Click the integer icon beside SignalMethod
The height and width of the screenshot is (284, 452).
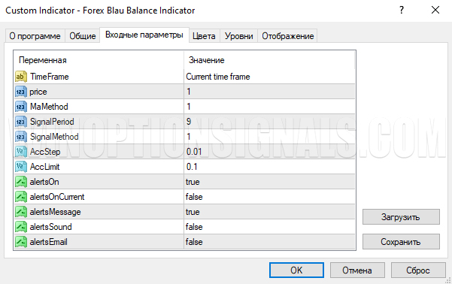[x=21, y=137]
